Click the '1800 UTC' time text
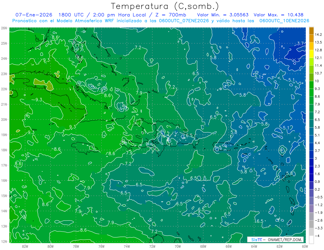Image resolution: width=324 pixels, height=250 pixels. click(x=72, y=15)
